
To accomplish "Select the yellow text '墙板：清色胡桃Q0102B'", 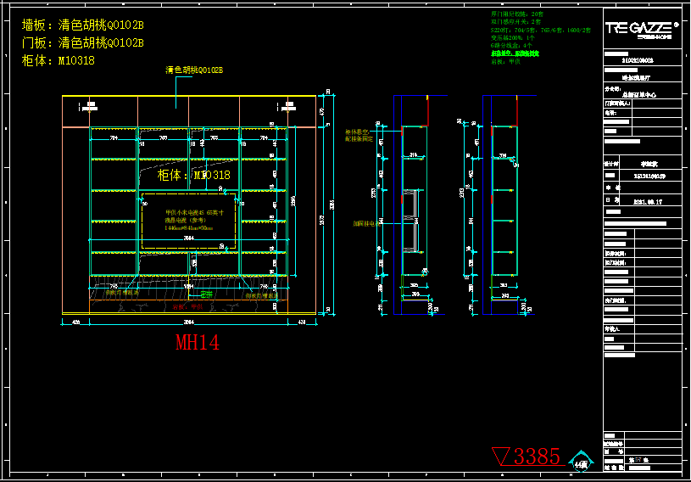I will 83,25.
